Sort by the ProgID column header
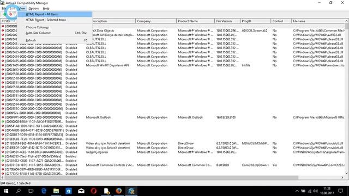This screenshot has width=349, height=196. [x=256, y=21]
